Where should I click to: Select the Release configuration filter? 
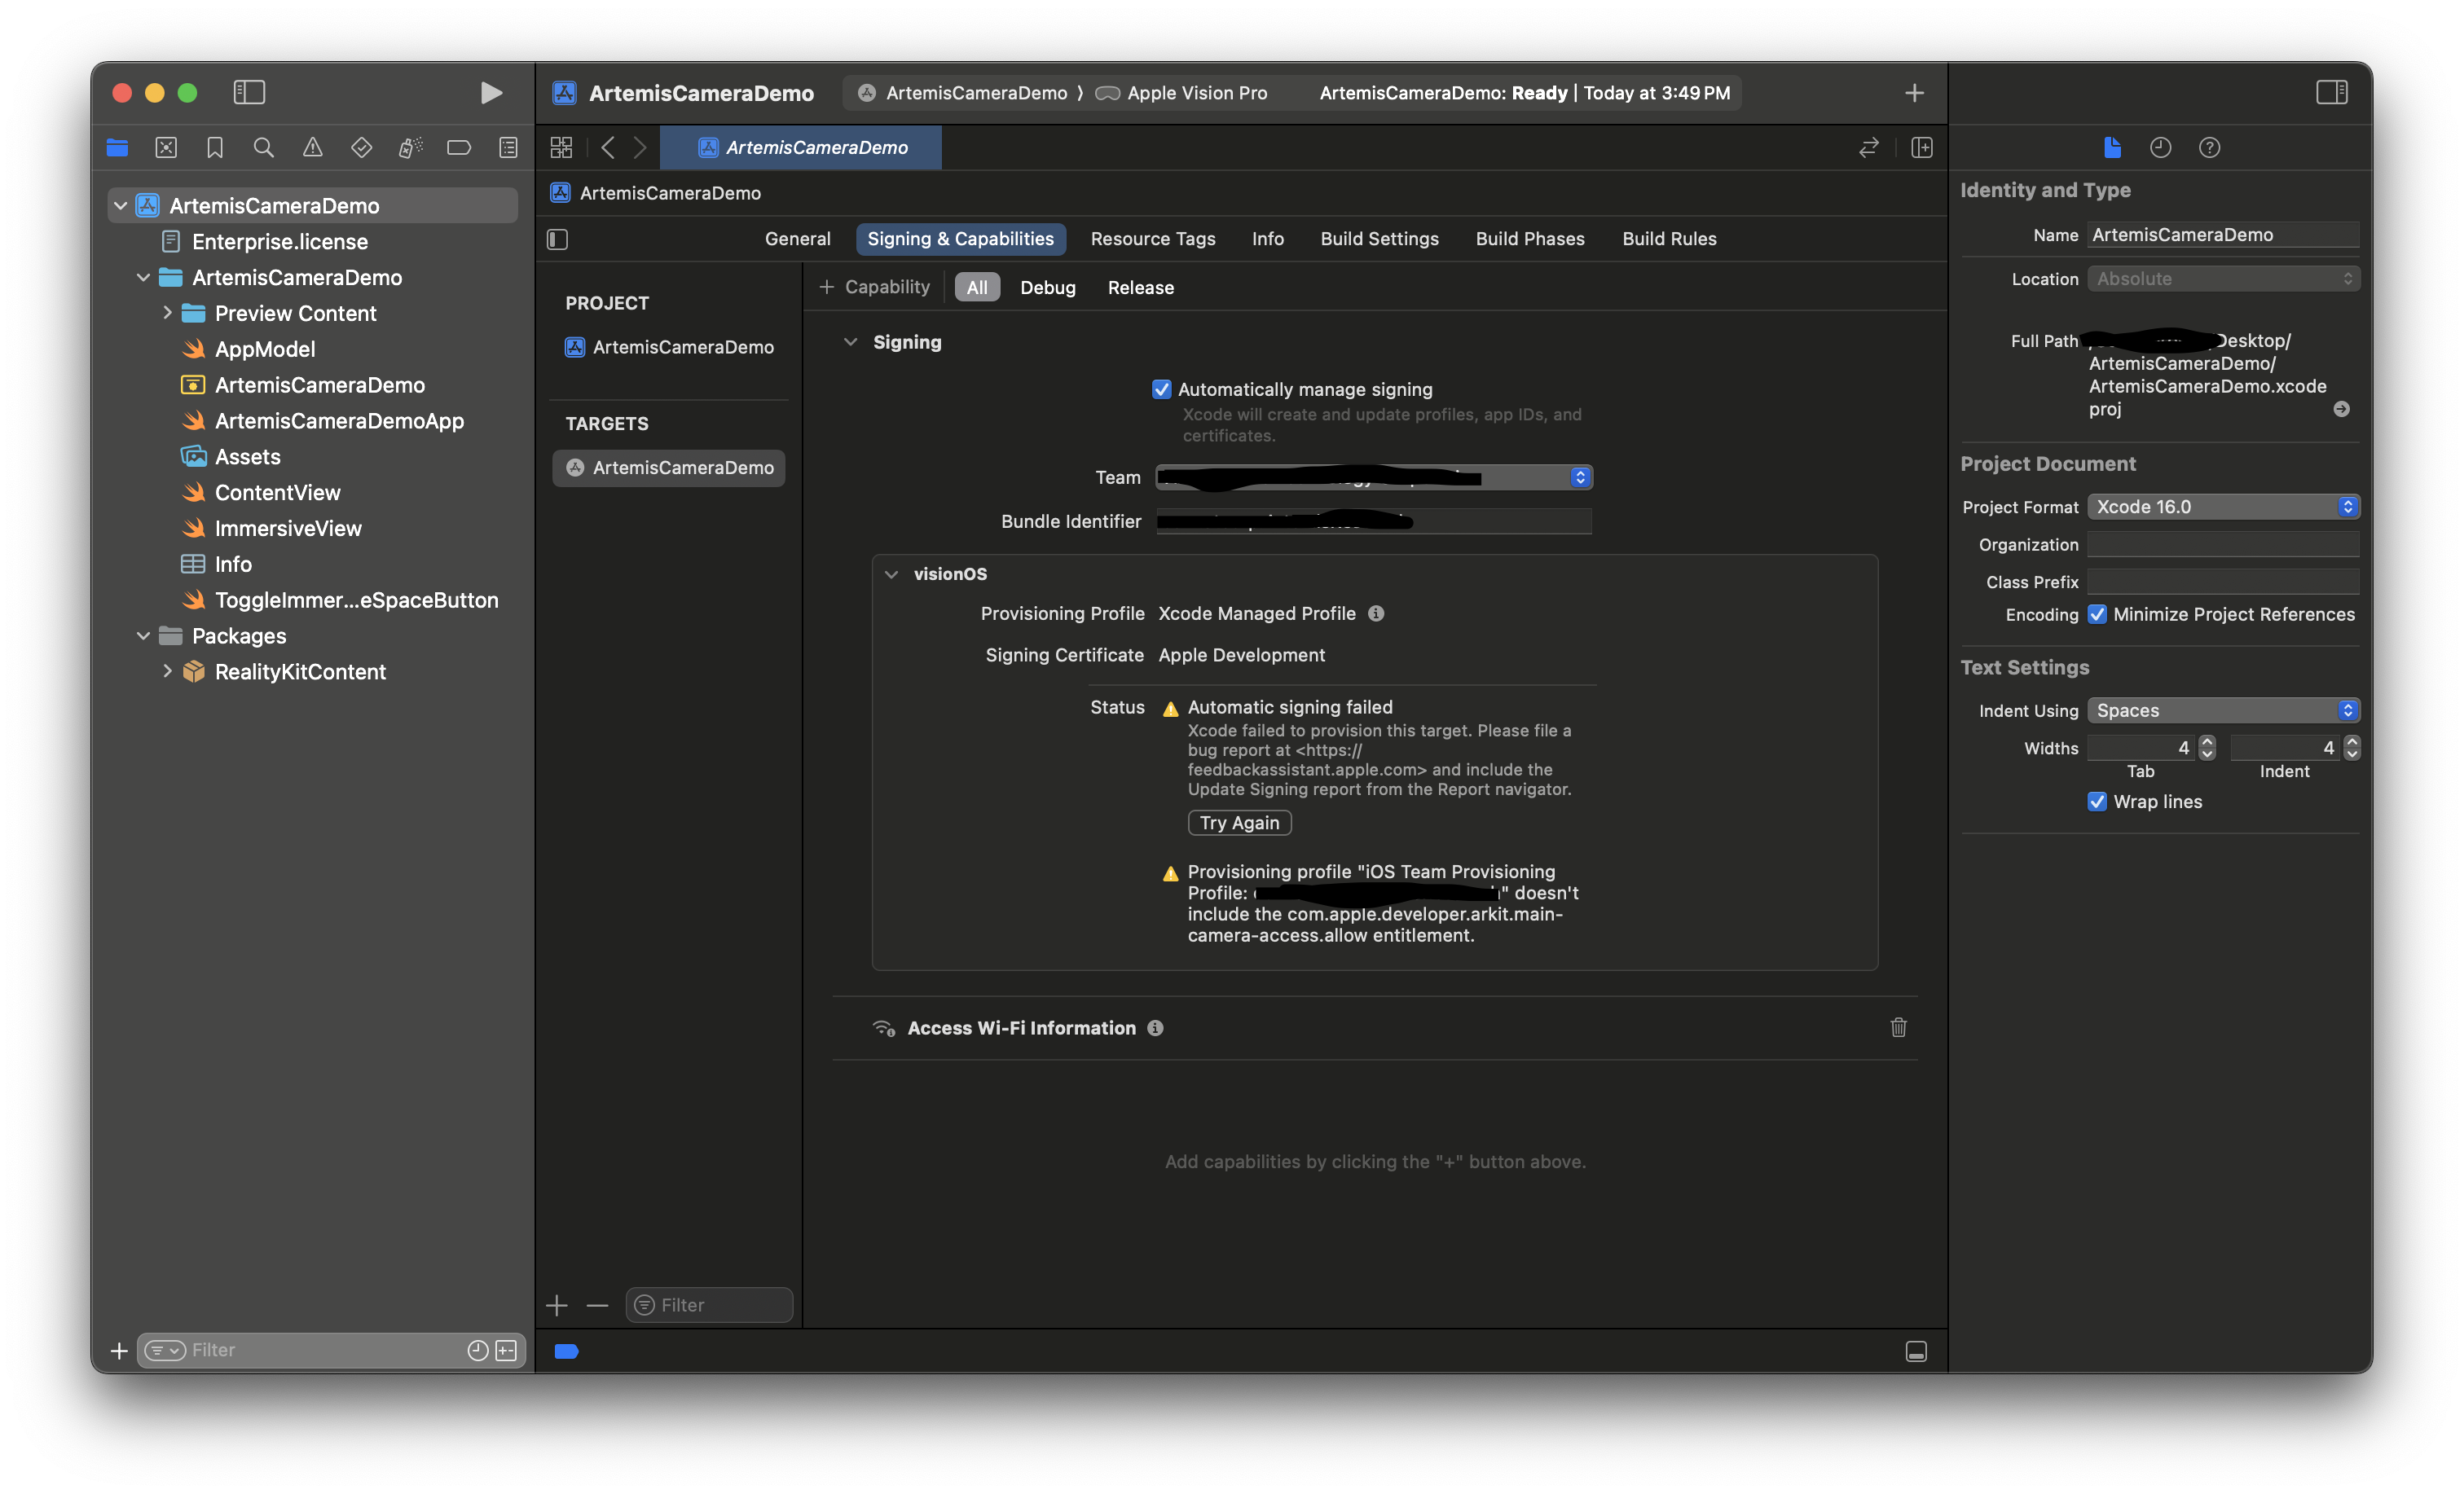[1140, 288]
